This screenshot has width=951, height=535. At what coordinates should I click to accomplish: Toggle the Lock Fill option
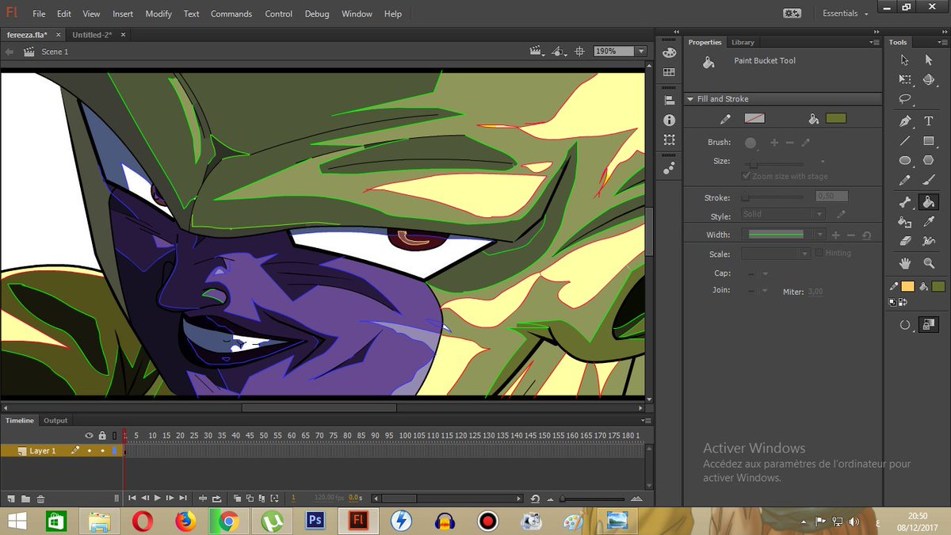tap(929, 325)
